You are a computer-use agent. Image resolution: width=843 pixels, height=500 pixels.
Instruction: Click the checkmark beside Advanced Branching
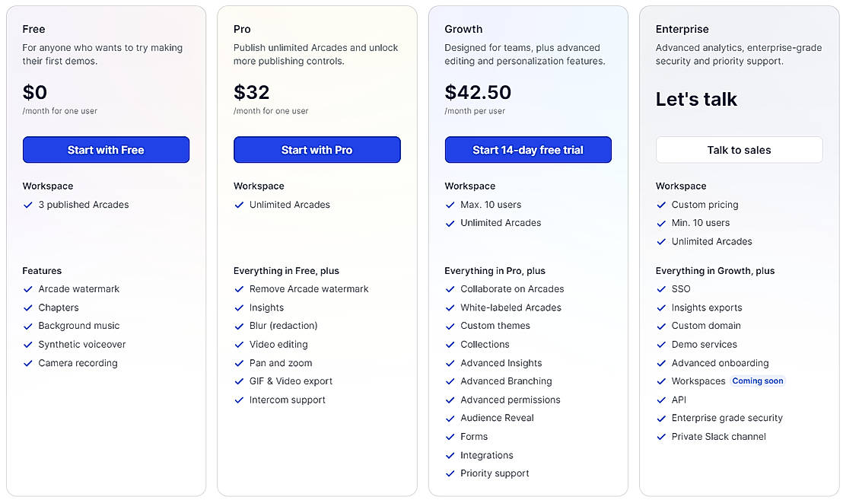(450, 381)
